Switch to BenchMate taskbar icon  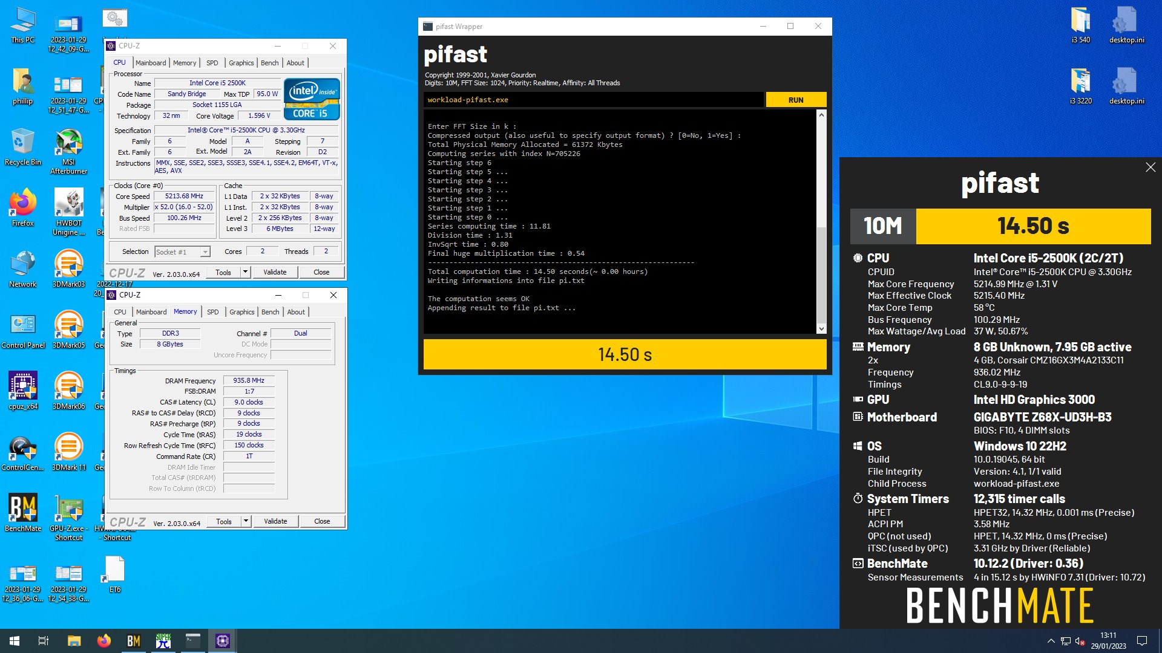pos(133,641)
